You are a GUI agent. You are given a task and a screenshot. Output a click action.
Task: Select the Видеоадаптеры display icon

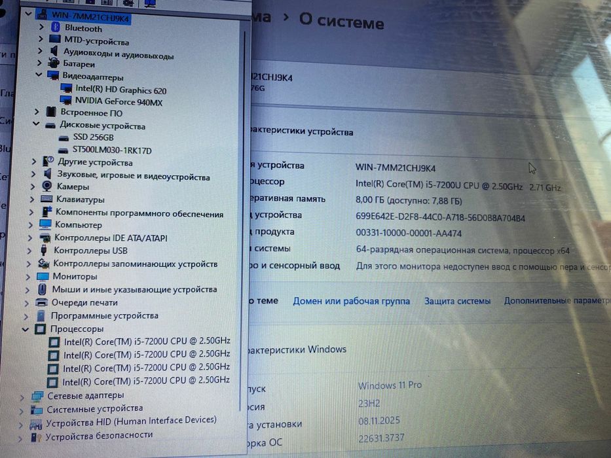coord(53,75)
